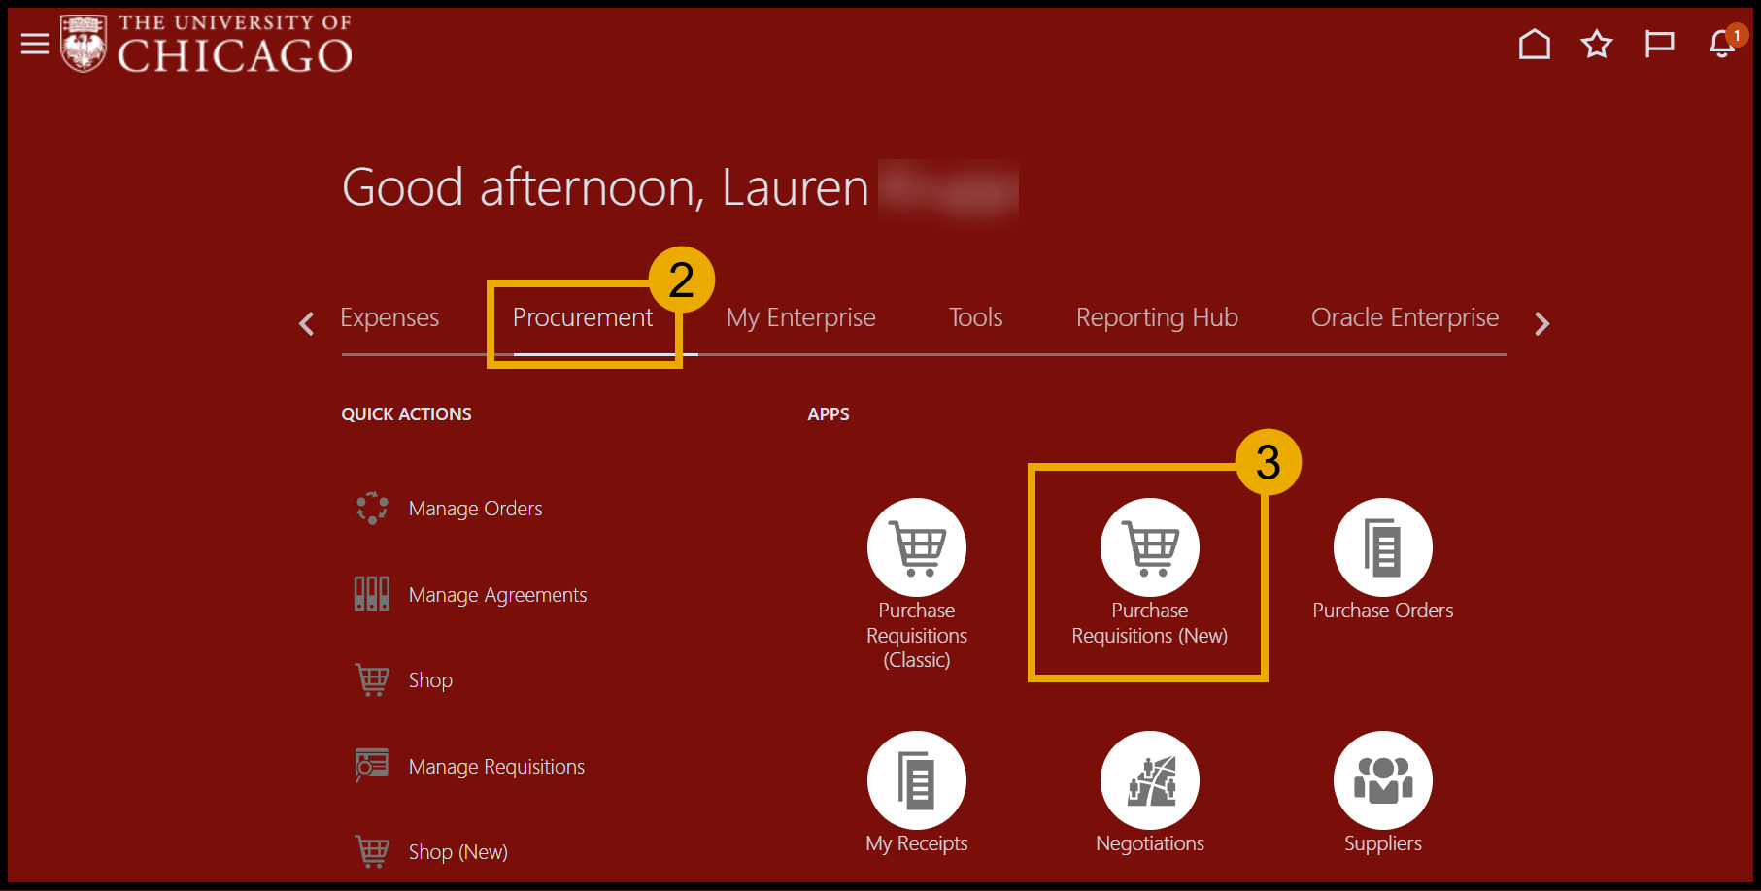The width and height of the screenshot is (1761, 891).
Task: Open the Oracle Enterprise tab
Action: (1405, 317)
